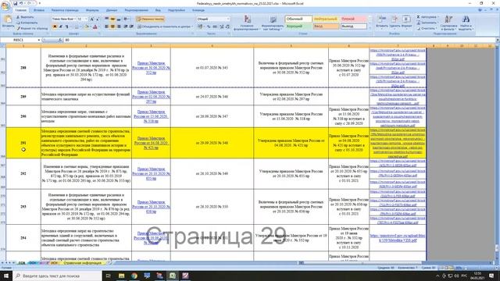
Task: Open the Windows Start menu
Action: [x=6, y=276]
